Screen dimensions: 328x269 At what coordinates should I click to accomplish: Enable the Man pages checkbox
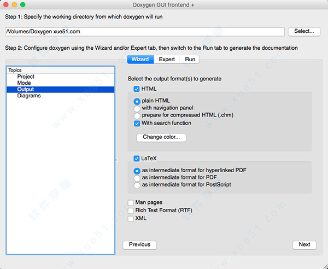click(131, 203)
